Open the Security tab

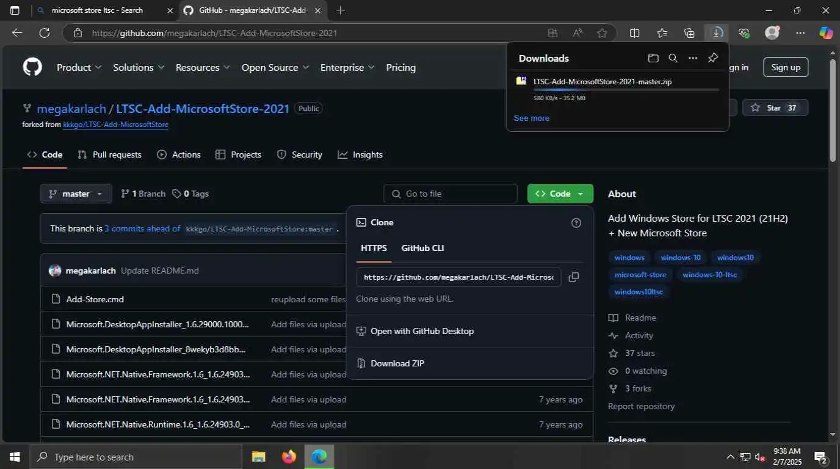[300, 155]
